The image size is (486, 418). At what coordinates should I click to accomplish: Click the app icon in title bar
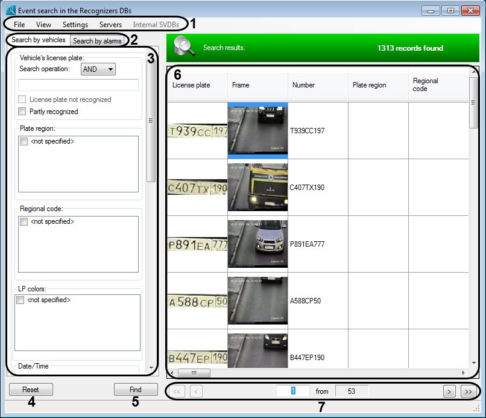point(10,10)
